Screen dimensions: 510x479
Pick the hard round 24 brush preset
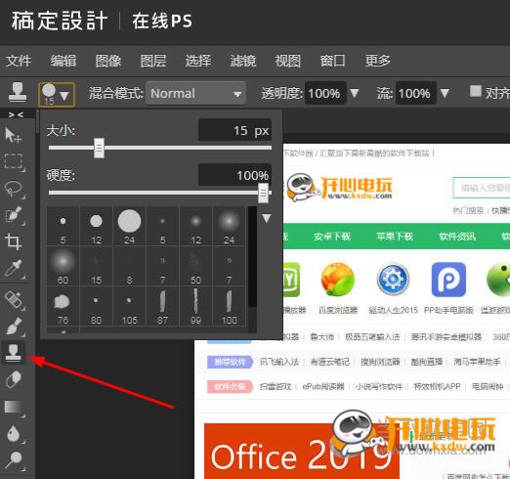pos(129,226)
